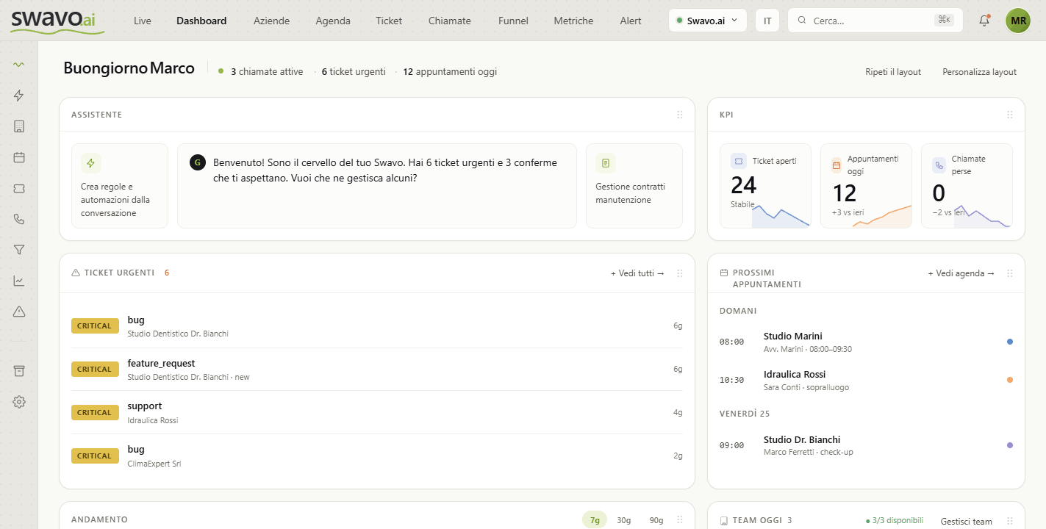Go to the Chiamate tab
The height and width of the screenshot is (529, 1046).
pyautogui.click(x=450, y=21)
